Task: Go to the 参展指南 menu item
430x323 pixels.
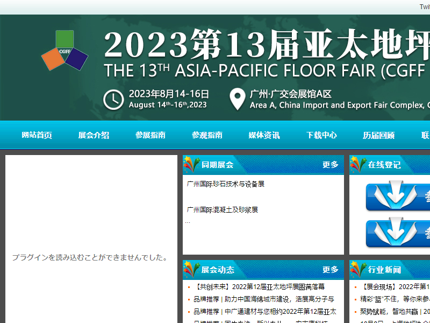Action: tap(150, 135)
